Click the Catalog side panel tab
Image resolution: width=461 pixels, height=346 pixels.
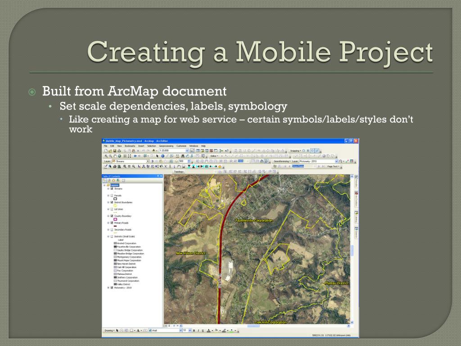(x=356, y=218)
